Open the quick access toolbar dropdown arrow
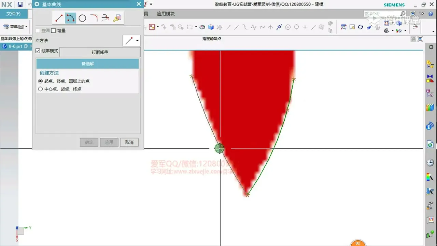The width and height of the screenshot is (437, 246). click(x=151, y=4)
